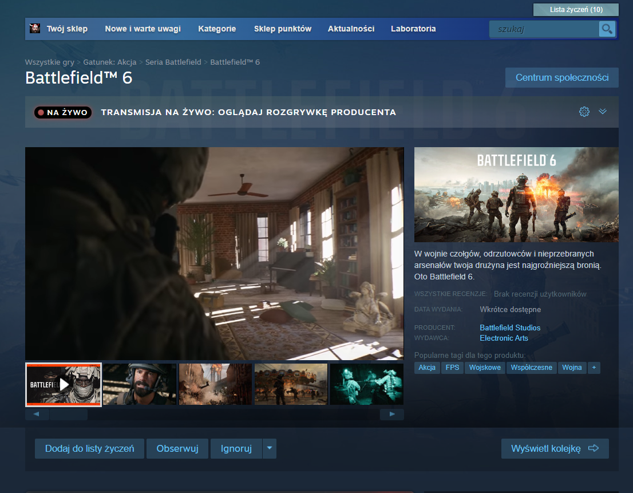Open Nowe i warte uwagi menu
The image size is (633, 493).
(143, 29)
